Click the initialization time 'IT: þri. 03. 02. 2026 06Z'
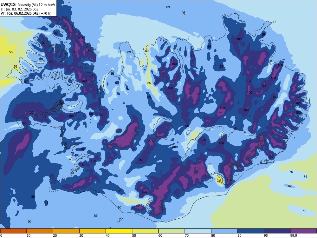The image size is (317, 238). 20,9
